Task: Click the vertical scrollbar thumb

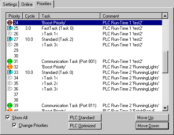Action: 165,62
